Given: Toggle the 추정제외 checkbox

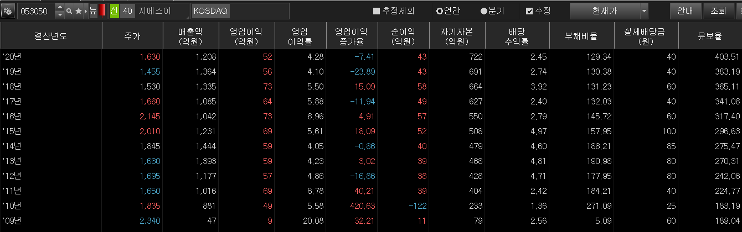Looking at the screenshot, I should [377, 11].
